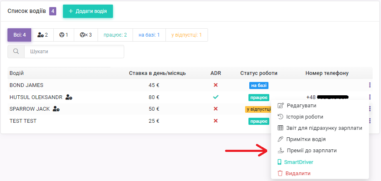Viewport: 381px width, 181px height.
Task: Click the pen icon beside Примітки водія
Action: point(280,139)
